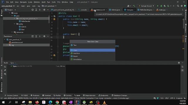
Task: Open Project panel options gear
Action: [x=44, y=10]
